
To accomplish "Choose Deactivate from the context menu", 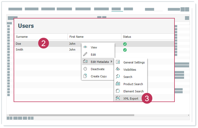I will click(x=98, y=69).
